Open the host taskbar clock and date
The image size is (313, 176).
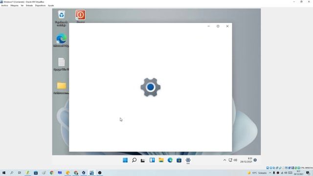(298, 173)
